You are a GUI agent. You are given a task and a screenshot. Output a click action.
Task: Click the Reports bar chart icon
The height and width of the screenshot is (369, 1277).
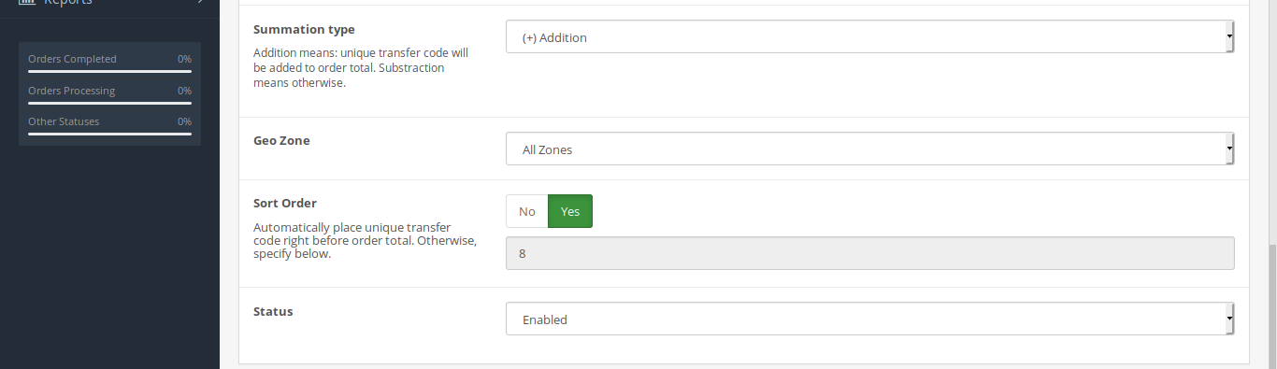coord(26,3)
